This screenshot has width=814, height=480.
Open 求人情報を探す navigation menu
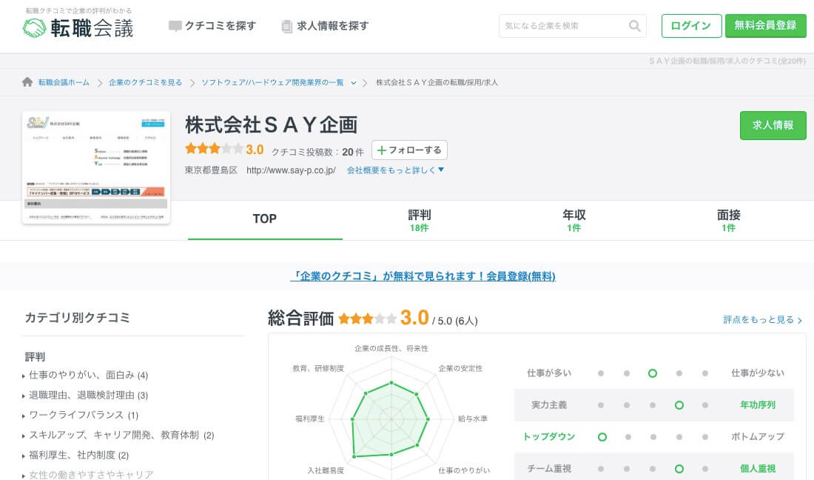(x=325, y=26)
